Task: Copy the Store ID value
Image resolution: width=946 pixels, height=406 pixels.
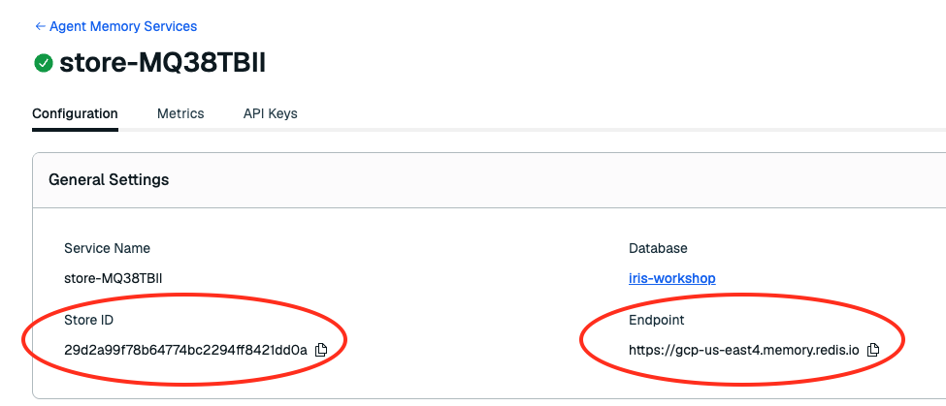Action: [321, 350]
